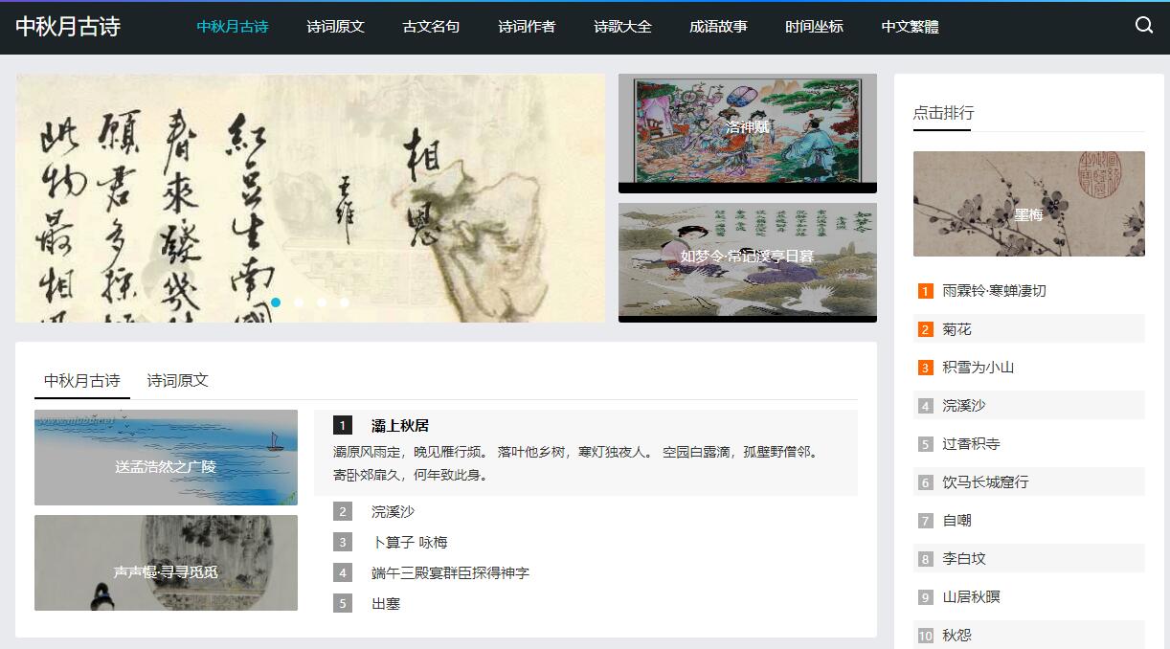Open the 送孟浩然之广陵 thumbnail

166,458
